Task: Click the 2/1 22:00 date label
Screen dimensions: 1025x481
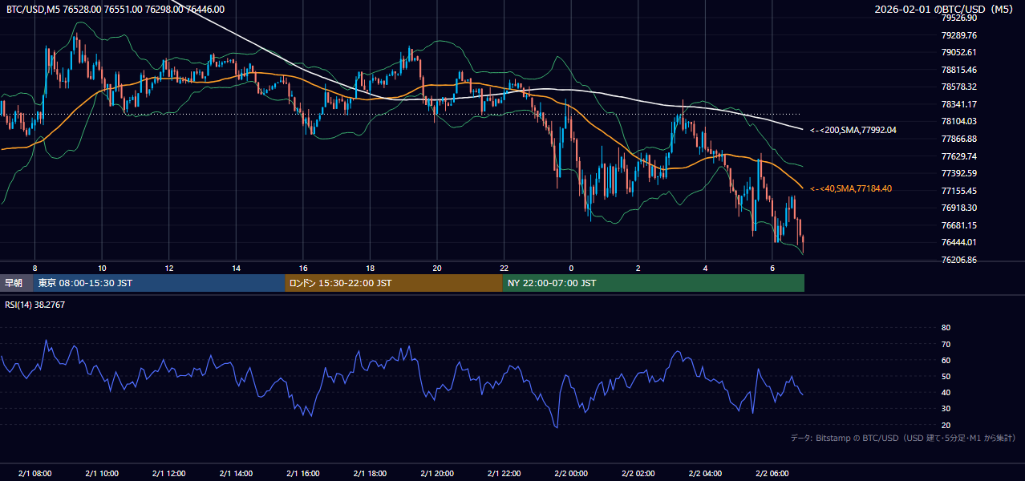Action: (x=504, y=474)
